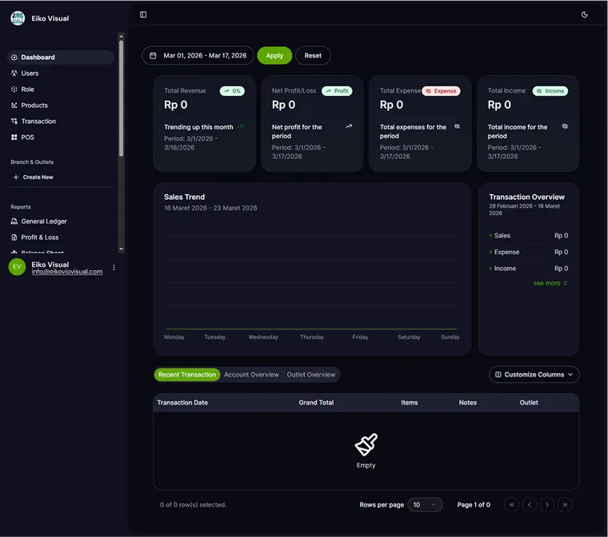Screen dimensions: 608x537
Task: Select the Recent Transaction tab
Action: [187, 375]
